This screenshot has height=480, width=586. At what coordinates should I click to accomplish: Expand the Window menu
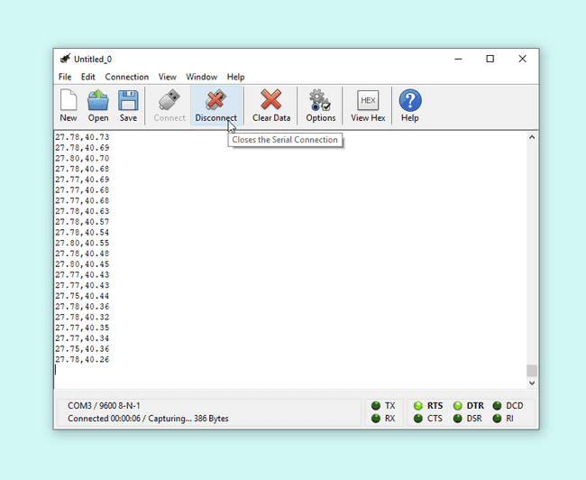[201, 77]
